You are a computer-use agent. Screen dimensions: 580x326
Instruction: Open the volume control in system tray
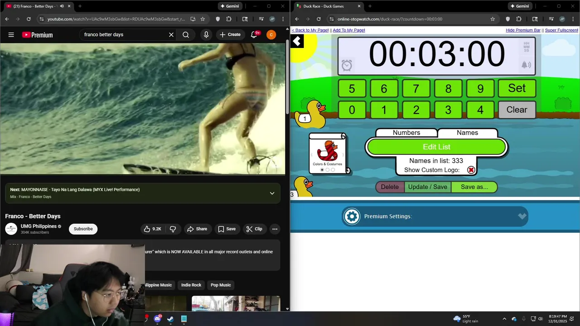point(540,319)
